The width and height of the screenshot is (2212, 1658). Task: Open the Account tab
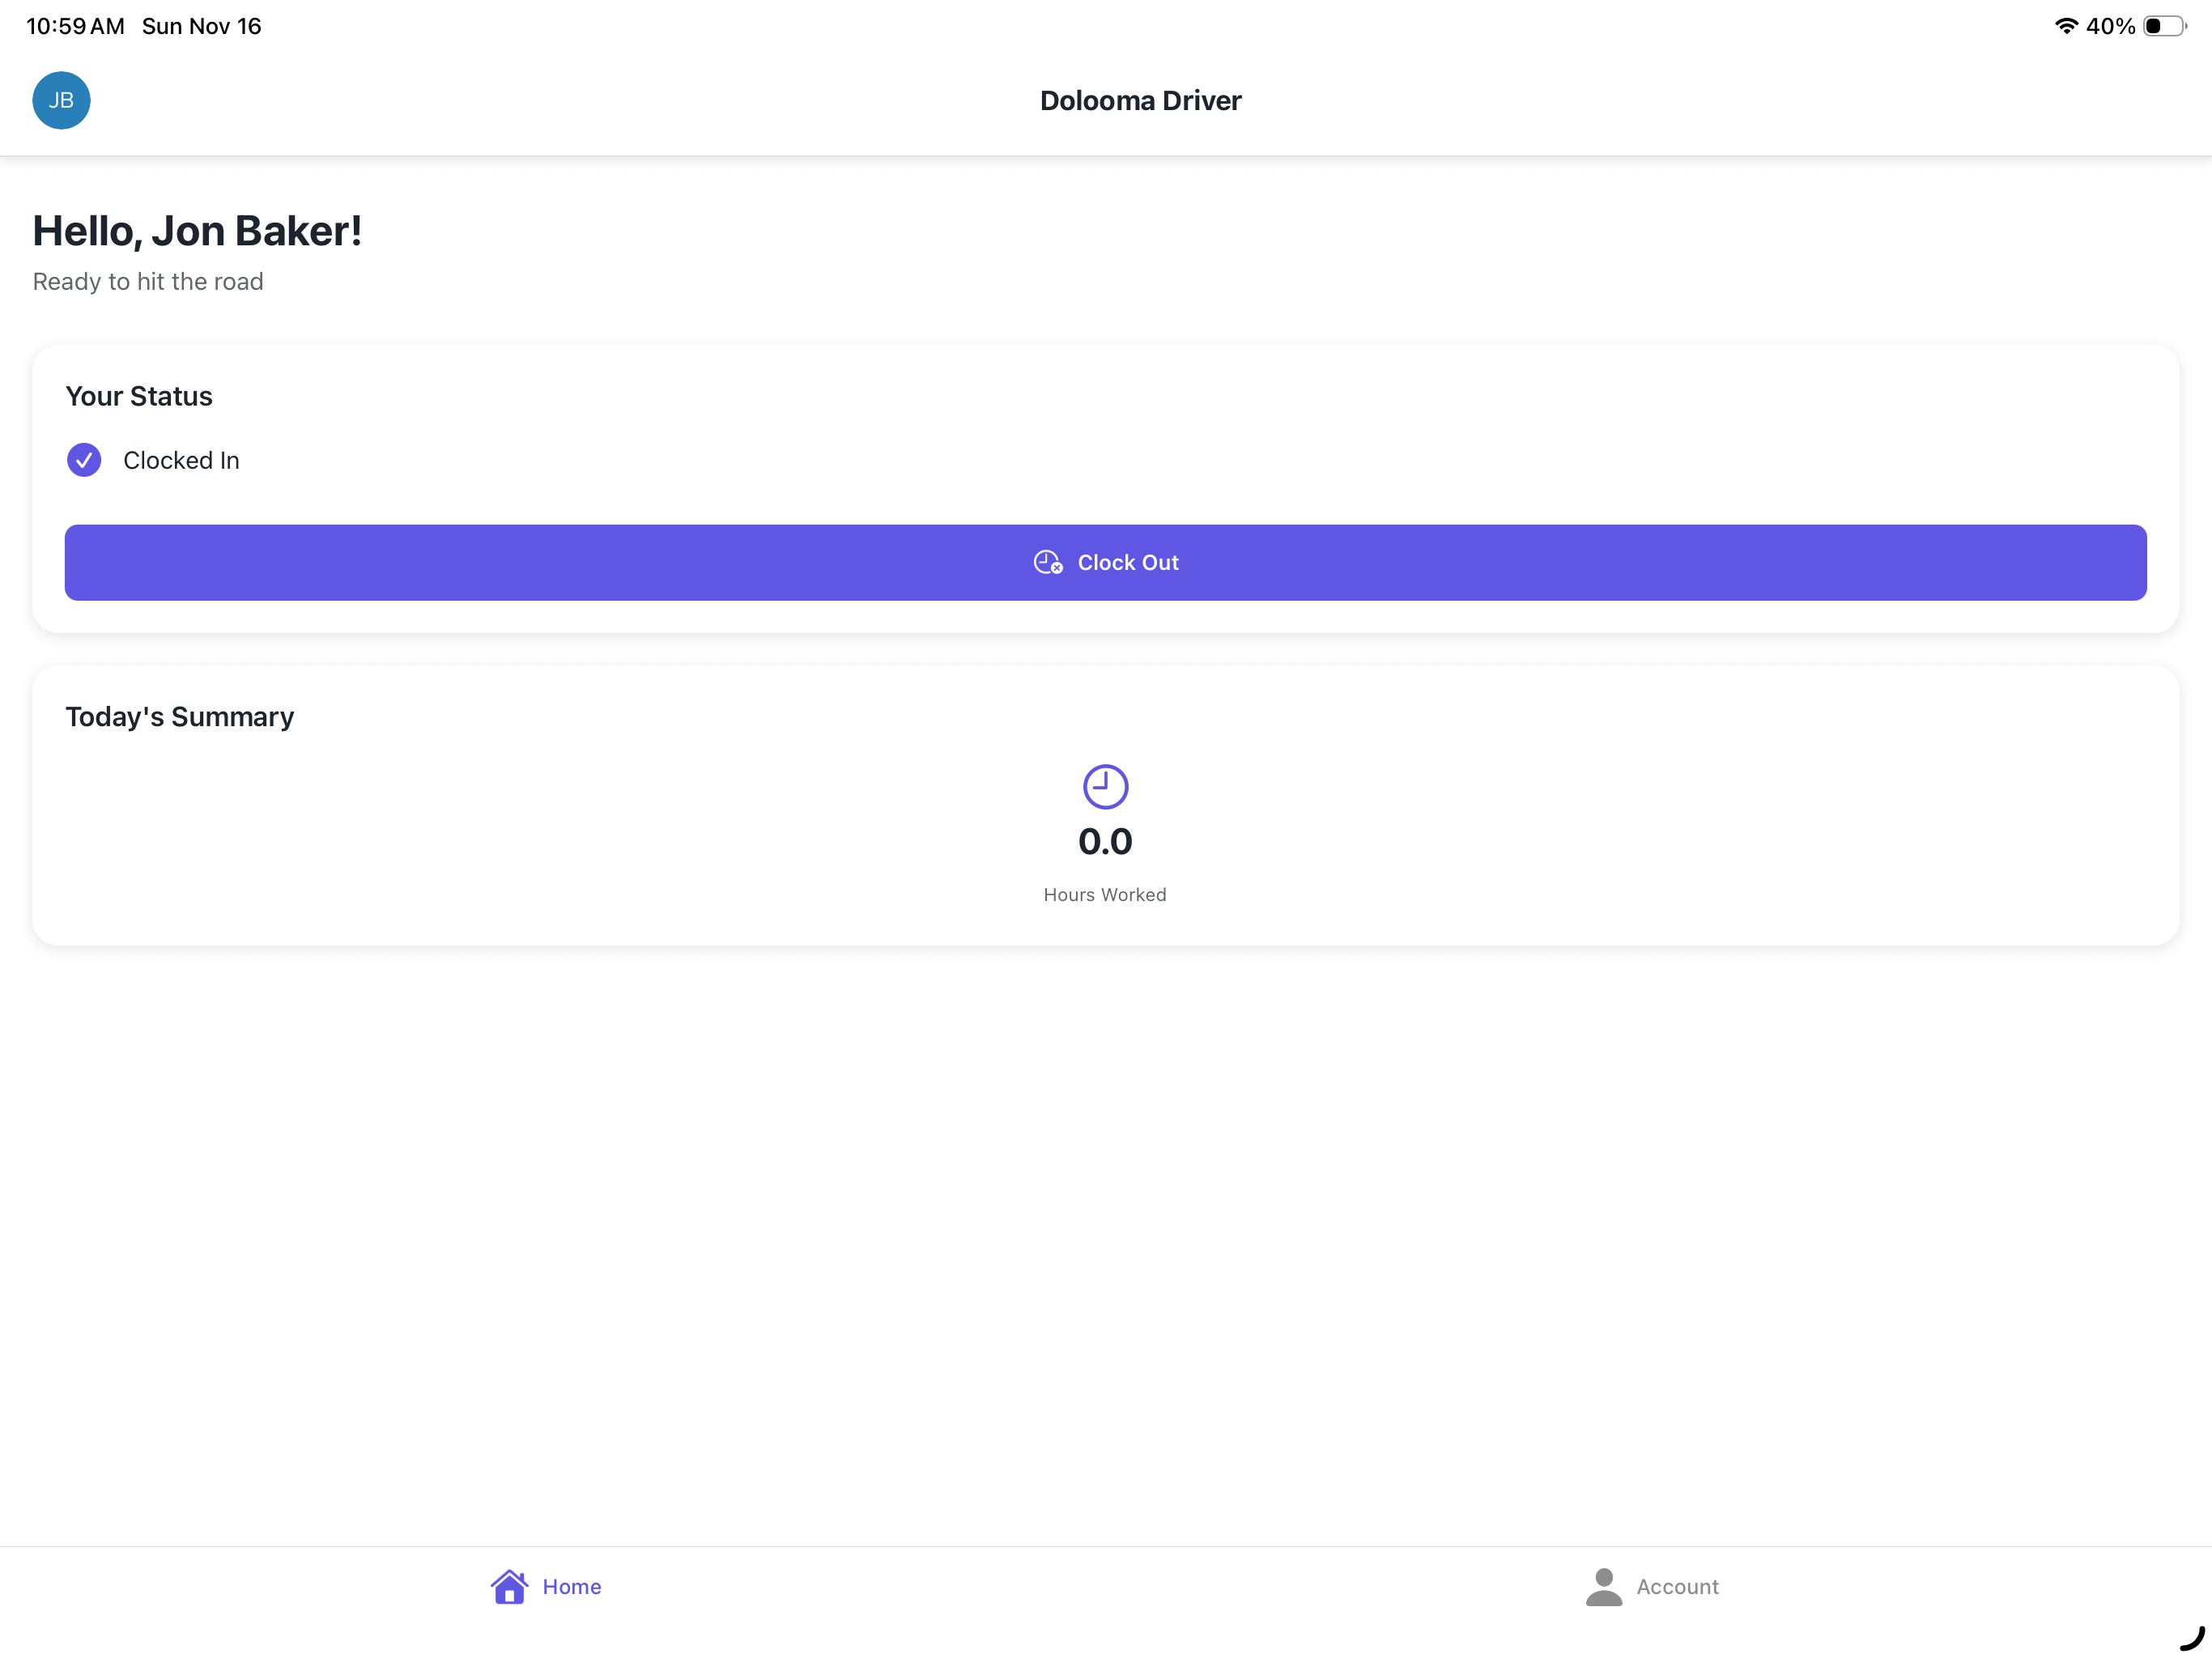[1652, 1586]
